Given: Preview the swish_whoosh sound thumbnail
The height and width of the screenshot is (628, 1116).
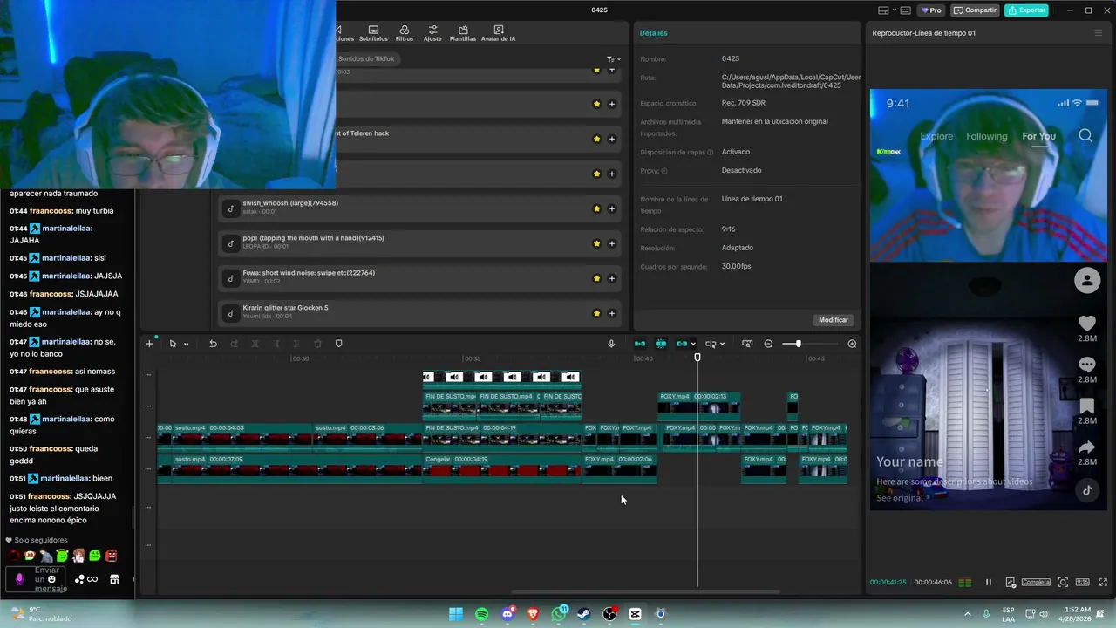Looking at the screenshot, I should 230,208.
